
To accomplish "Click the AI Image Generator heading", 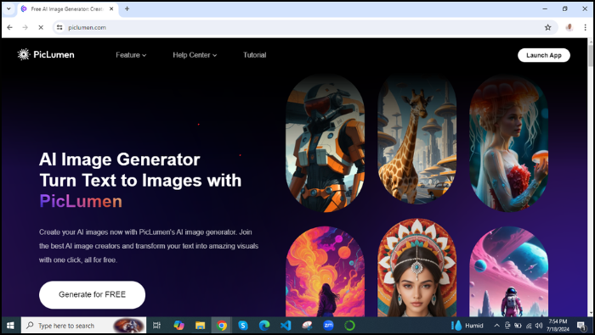I will [120, 159].
